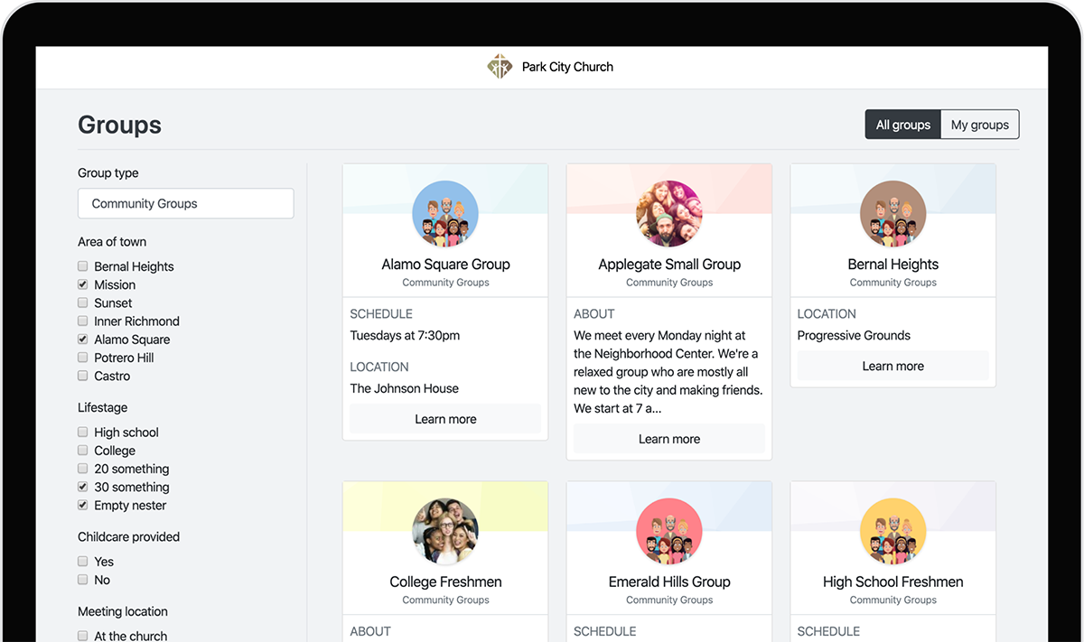Disable the Empty nester filter
Viewport: 1084px width, 642px height.
(x=83, y=506)
